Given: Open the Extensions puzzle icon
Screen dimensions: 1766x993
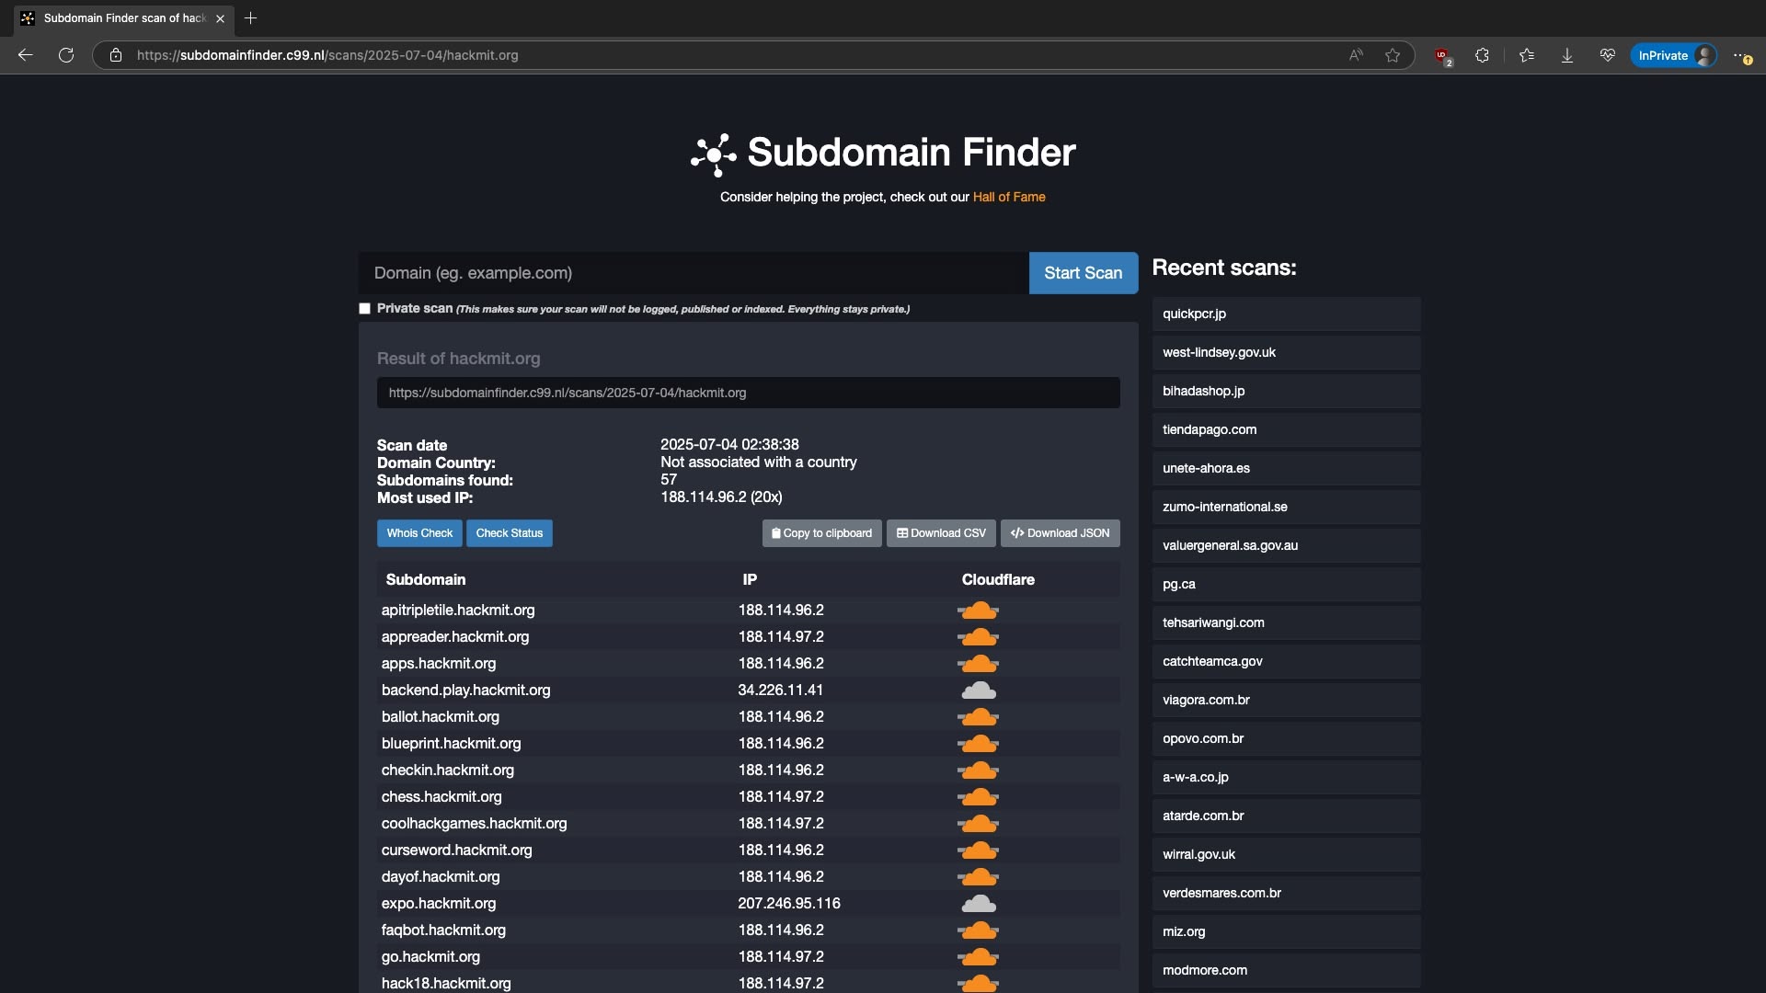Looking at the screenshot, I should 1482,55.
